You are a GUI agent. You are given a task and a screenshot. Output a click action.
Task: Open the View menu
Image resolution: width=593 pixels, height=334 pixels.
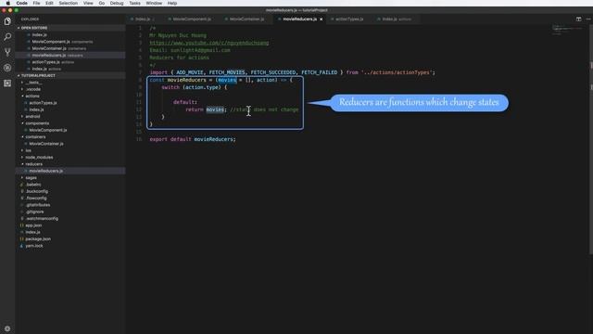click(x=88, y=3)
